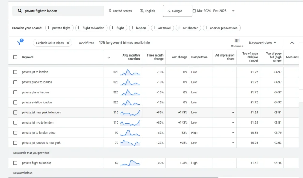
Task: Click the sort arrow column header
Action: pyautogui.click(x=109, y=57)
